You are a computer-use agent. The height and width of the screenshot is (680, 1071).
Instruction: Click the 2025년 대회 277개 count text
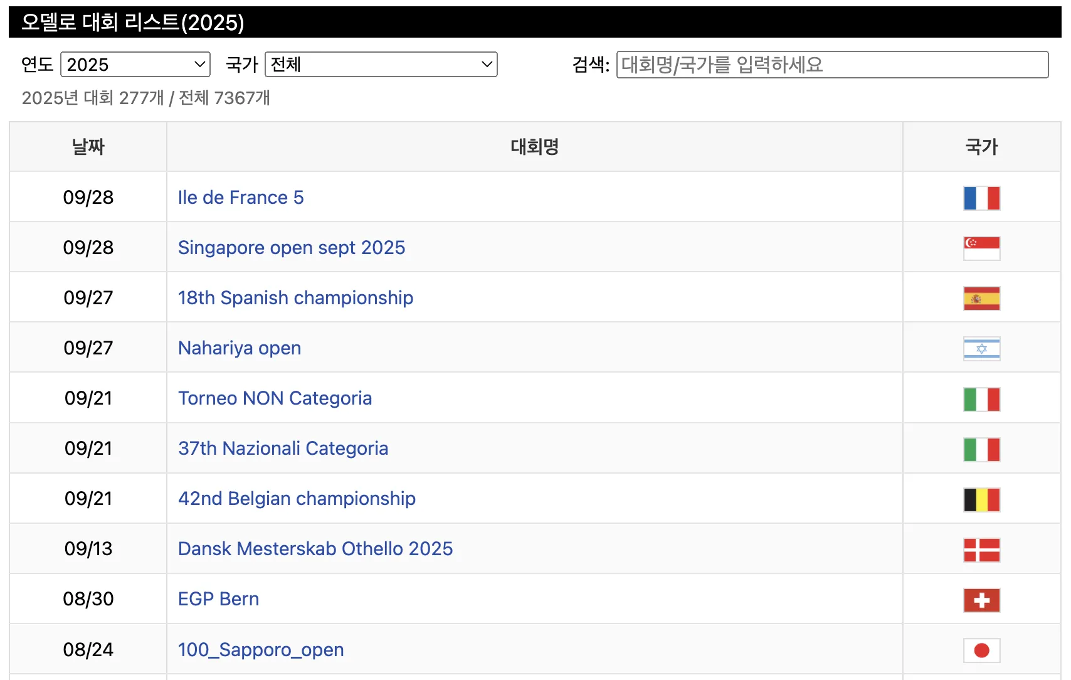93,98
